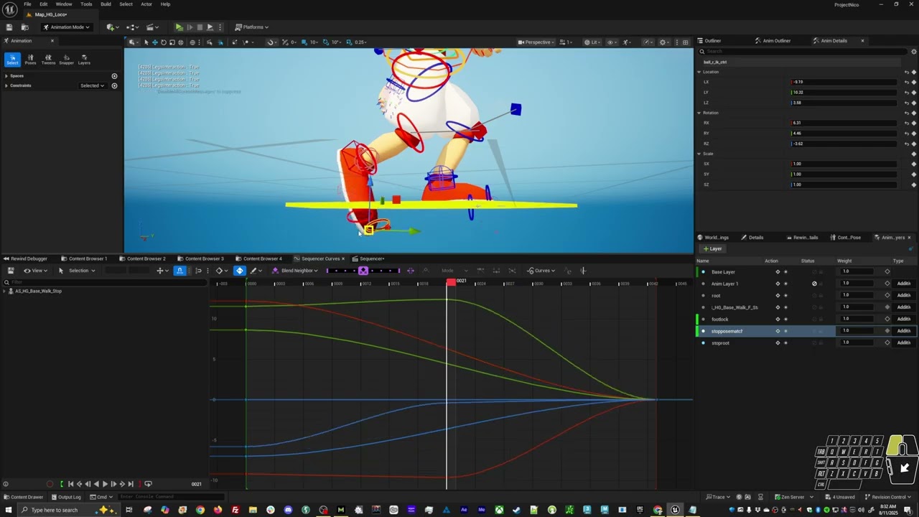Click the rotate gizmo tool in viewport

(x=163, y=42)
